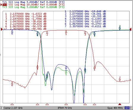
Task: Click filled active marker triangle on bottom axis
Action: click(120, 104)
